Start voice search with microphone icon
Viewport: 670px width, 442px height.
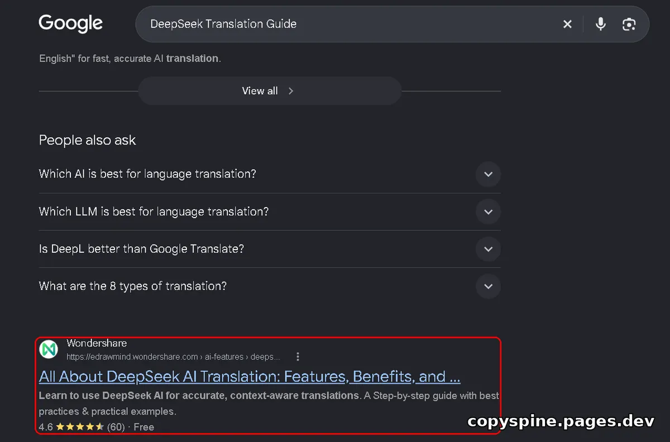601,24
